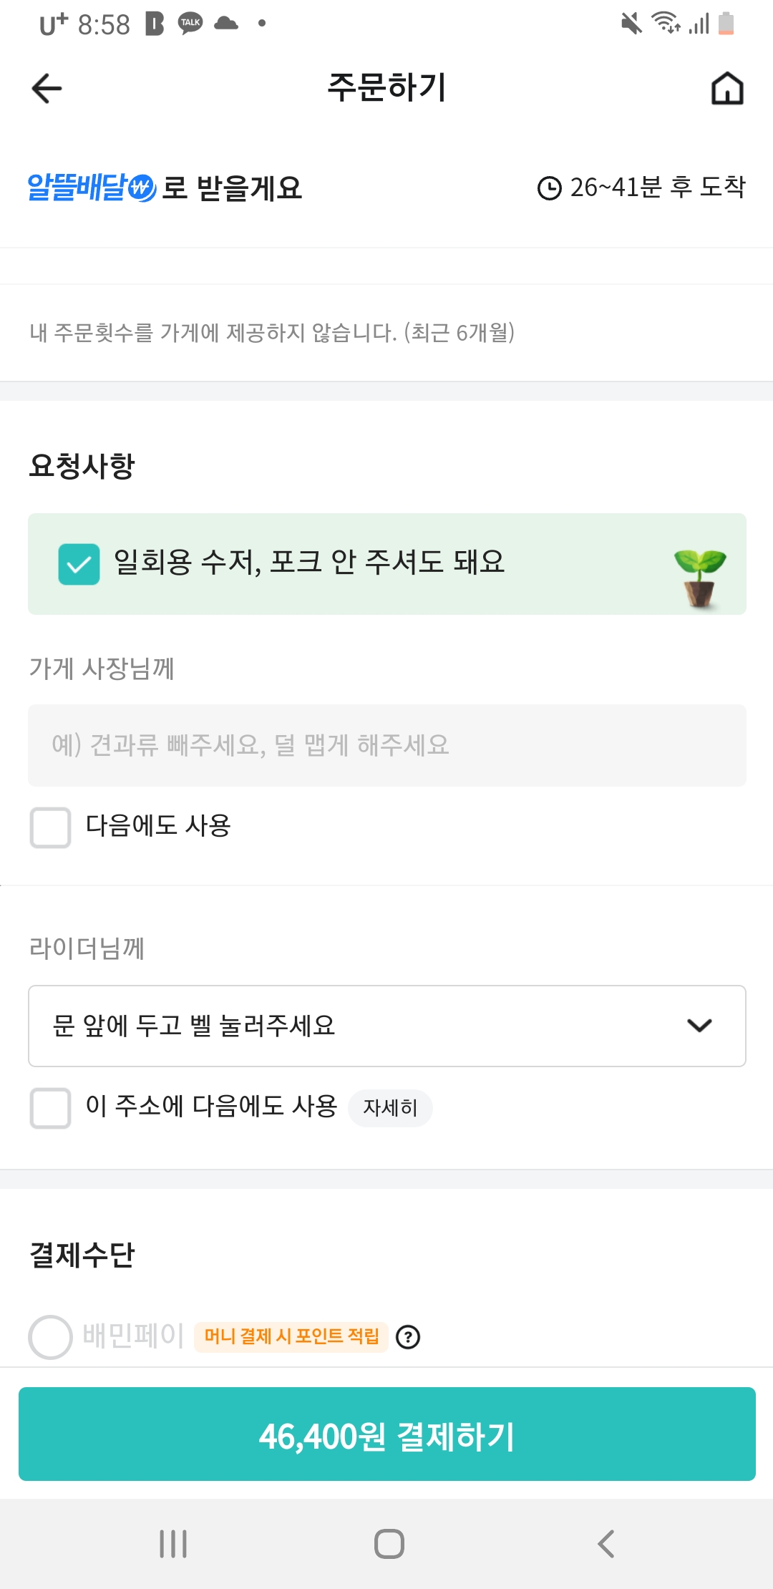Viewport: 773px width, 1589px height.
Task: Check 이 주소에 다음에도 사용
Action: [x=51, y=1108]
